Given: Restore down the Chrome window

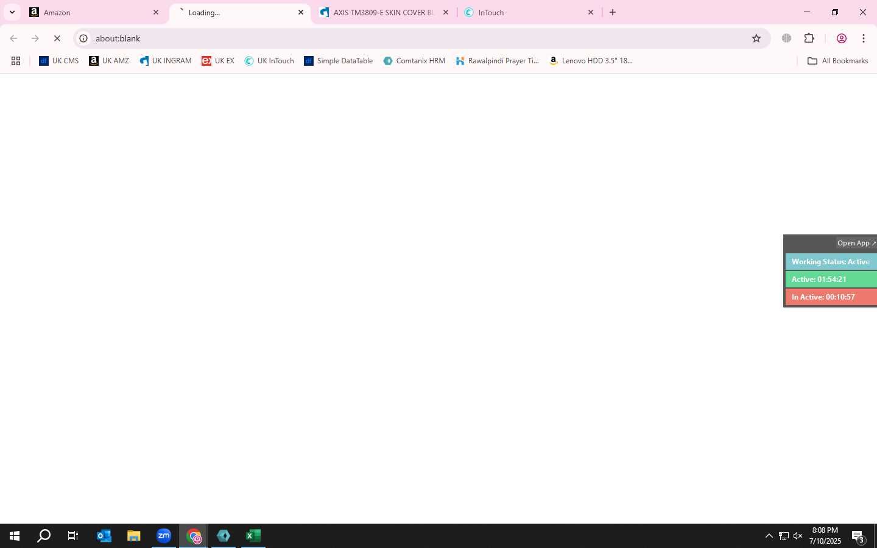Looking at the screenshot, I should coord(835,12).
